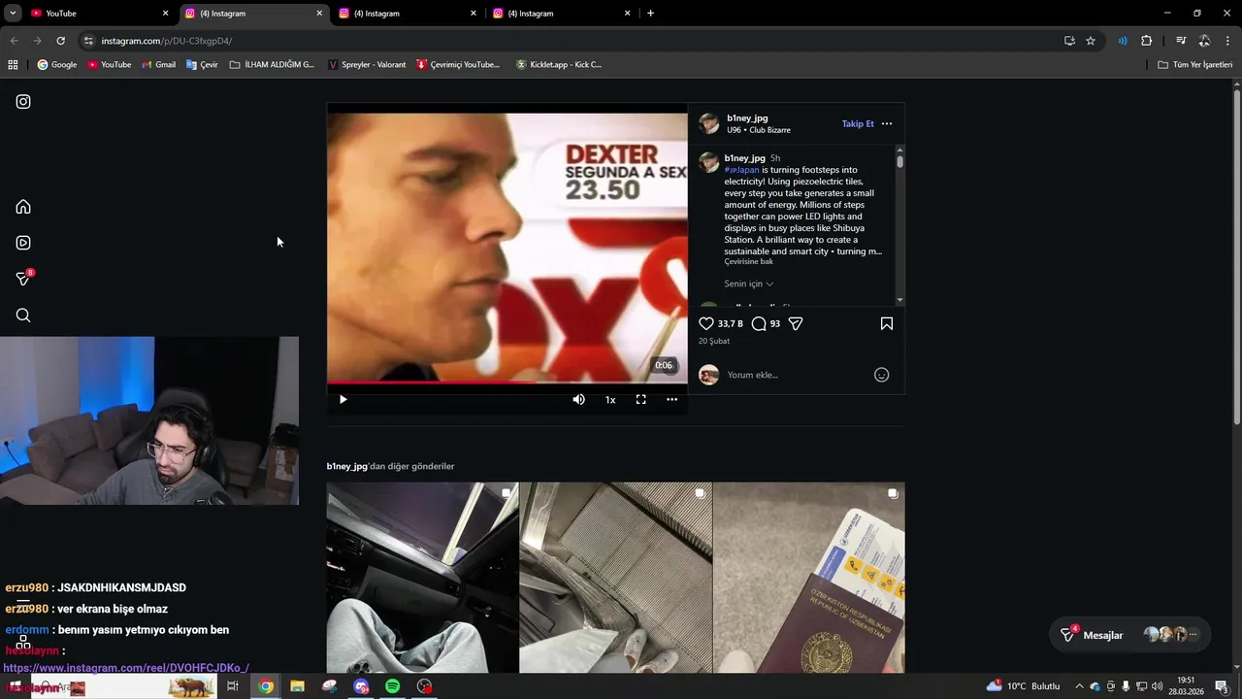The height and width of the screenshot is (699, 1242).
Task: Switch to third Instagram tab
Action: click(408, 14)
